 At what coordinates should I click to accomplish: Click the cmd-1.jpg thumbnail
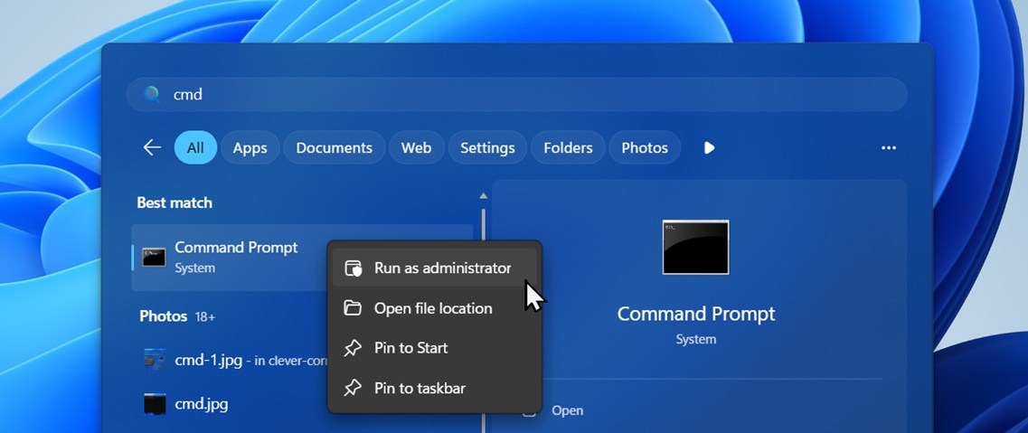(154, 360)
